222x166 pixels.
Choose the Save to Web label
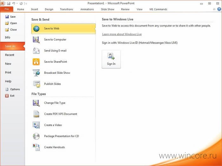point(52,29)
